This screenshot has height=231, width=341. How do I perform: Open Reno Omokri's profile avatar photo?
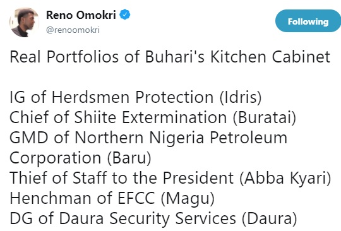click(x=24, y=22)
